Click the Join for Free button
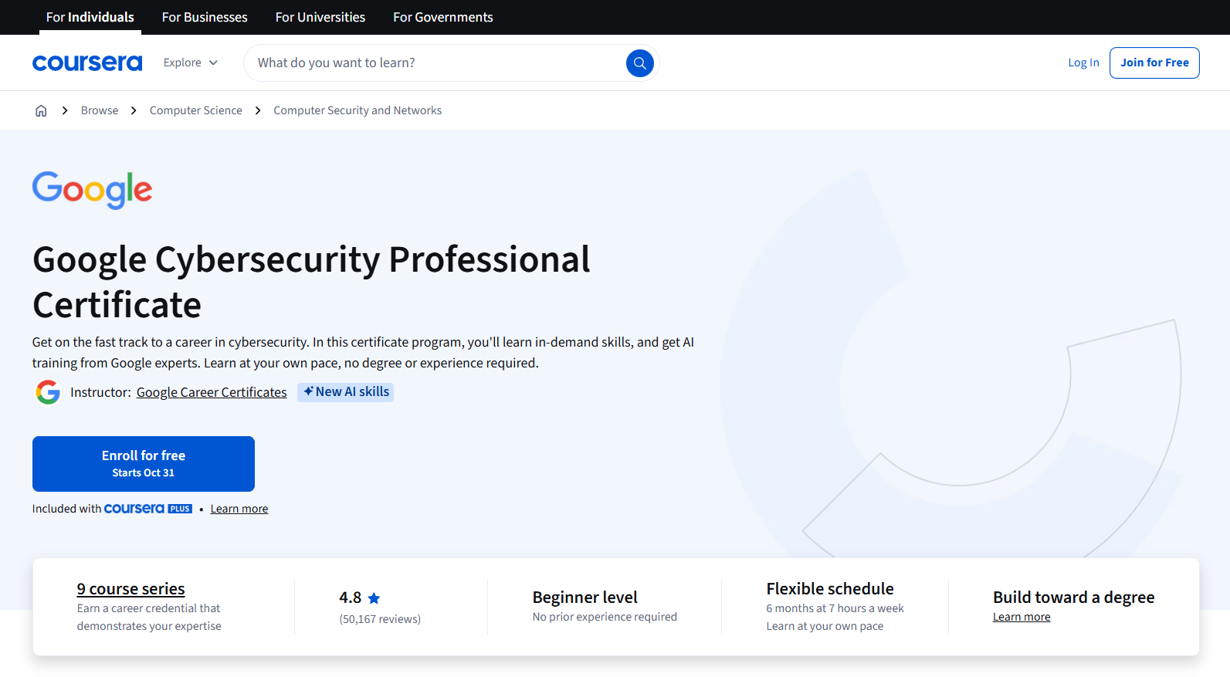 (x=1154, y=63)
